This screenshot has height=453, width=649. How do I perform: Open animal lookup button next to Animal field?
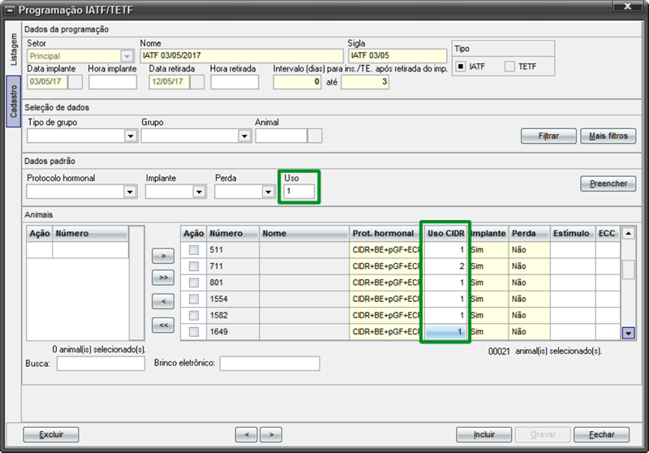coord(315,136)
